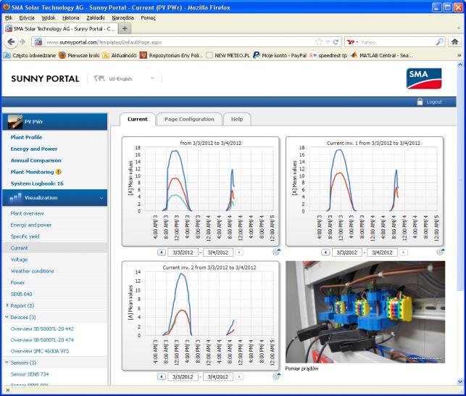Reload page with the refresh icon

[336, 42]
